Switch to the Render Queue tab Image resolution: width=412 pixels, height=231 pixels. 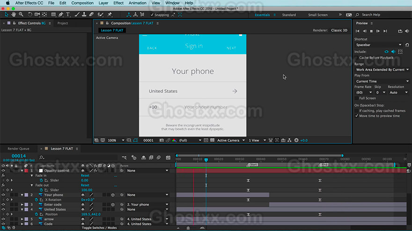pos(18,148)
